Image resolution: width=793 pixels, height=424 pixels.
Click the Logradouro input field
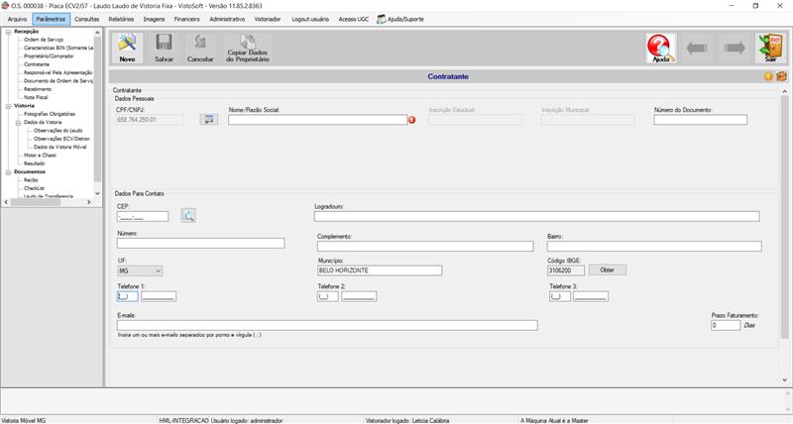tap(536, 216)
